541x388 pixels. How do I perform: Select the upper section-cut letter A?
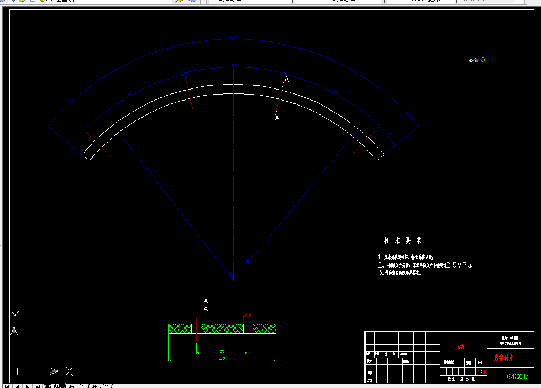coord(286,80)
